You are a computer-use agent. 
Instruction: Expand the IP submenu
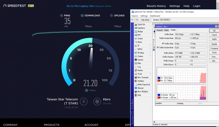(x=150, y=46)
